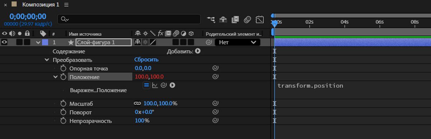Collapse the Положение expression twirl

tap(55, 77)
